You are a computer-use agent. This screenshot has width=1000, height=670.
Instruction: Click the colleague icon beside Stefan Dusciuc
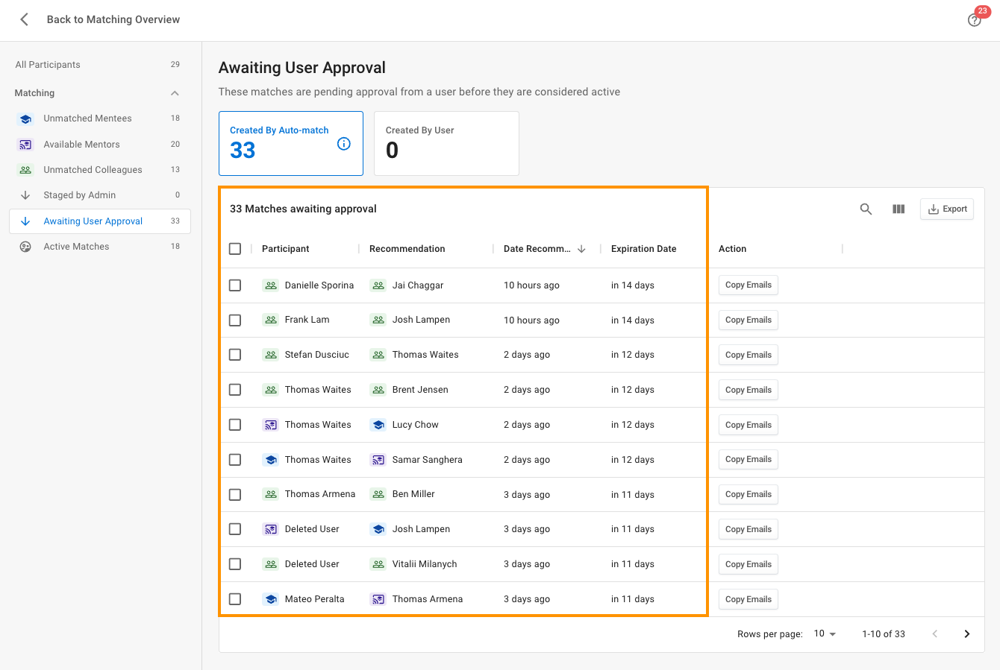(x=271, y=355)
